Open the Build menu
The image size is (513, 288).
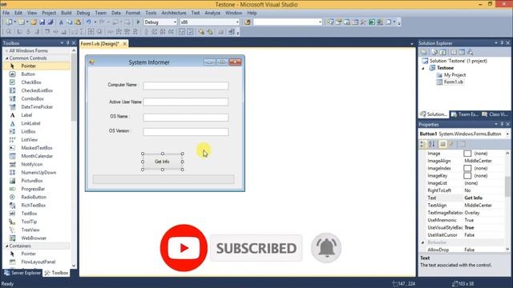[x=66, y=13]
